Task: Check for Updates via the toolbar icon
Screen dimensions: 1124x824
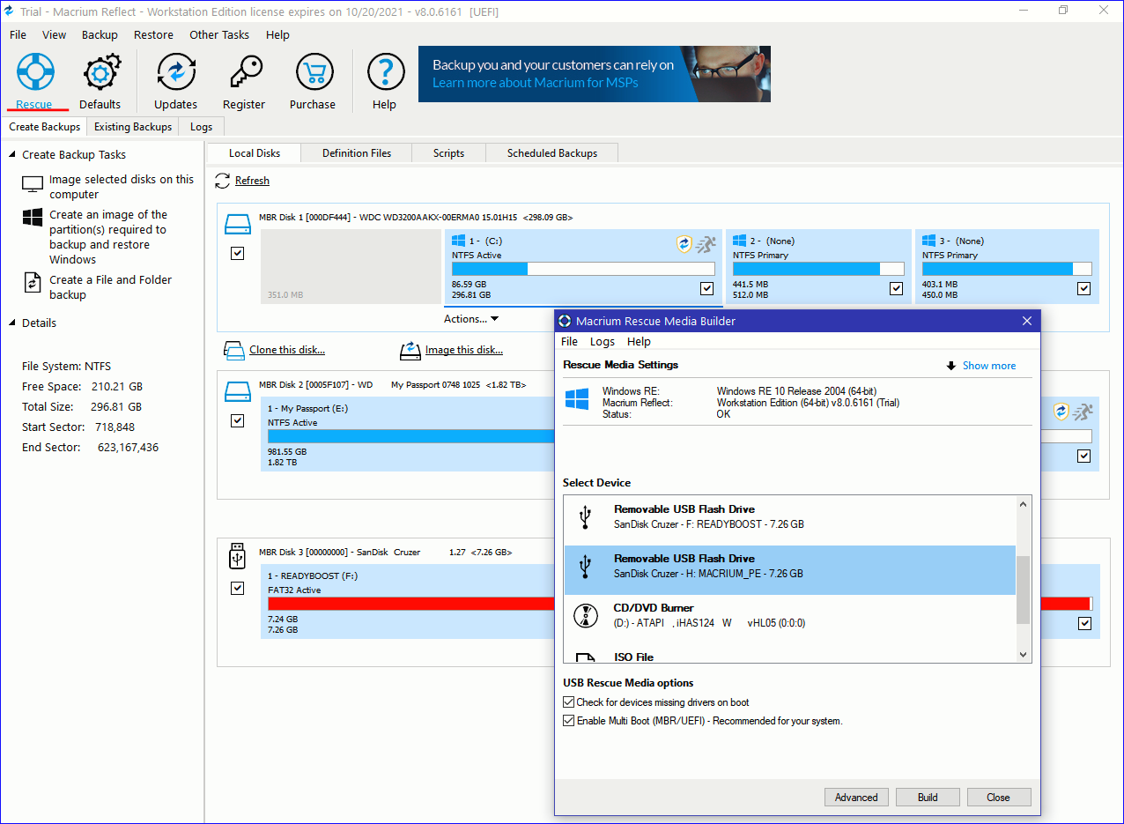Action: point(176,71)
